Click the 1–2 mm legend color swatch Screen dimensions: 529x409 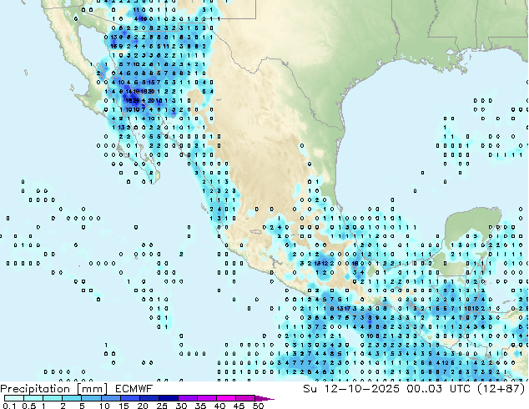(x=53, y=398)
